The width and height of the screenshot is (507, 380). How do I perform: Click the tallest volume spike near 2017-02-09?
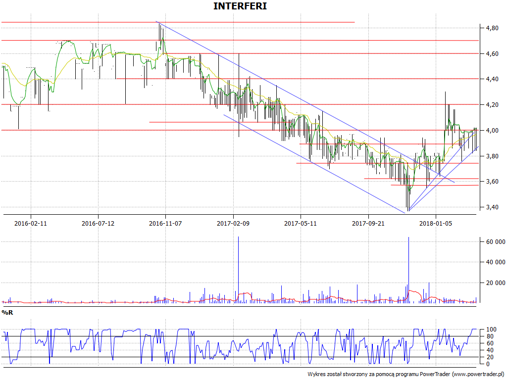tap(238, 270)
